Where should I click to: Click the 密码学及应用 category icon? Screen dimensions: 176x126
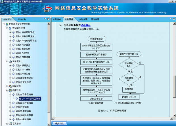pos(10,28)
